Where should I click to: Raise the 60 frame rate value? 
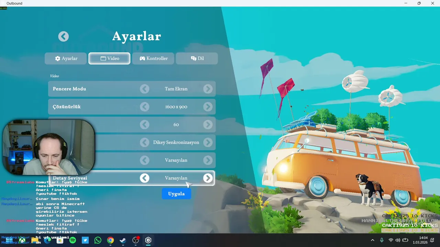[x=208, y=125]
